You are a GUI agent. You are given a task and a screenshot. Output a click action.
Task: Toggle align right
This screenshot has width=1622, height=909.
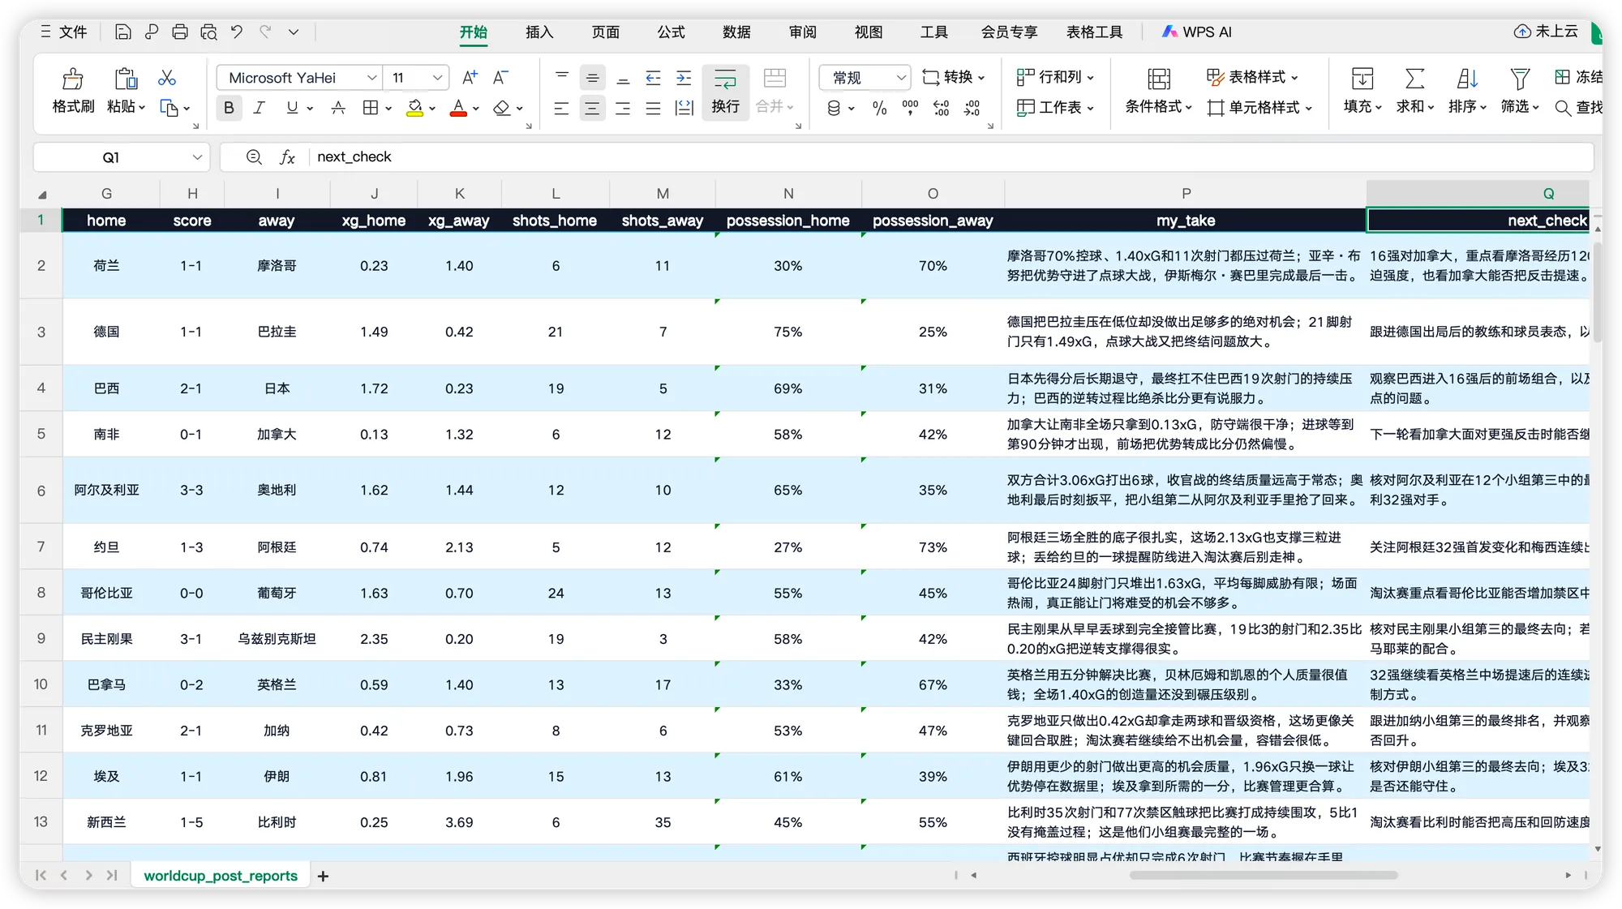[623, 108]
